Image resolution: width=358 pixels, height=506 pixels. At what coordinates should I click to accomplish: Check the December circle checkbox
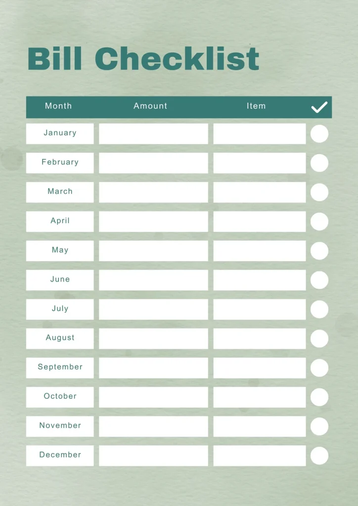319,456
